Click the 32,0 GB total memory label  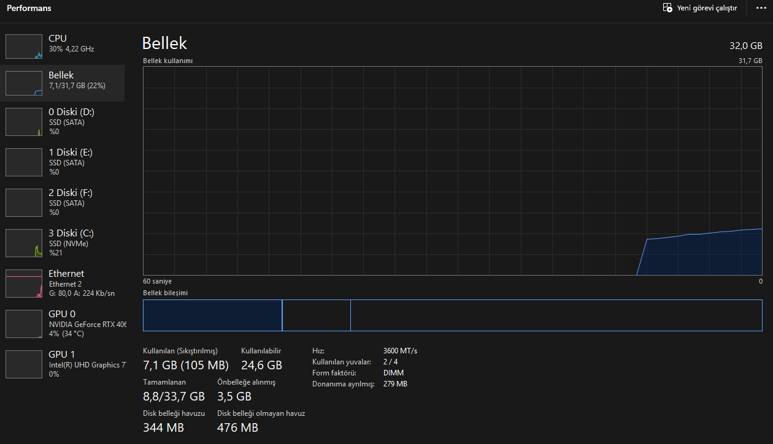click(746, 46)
